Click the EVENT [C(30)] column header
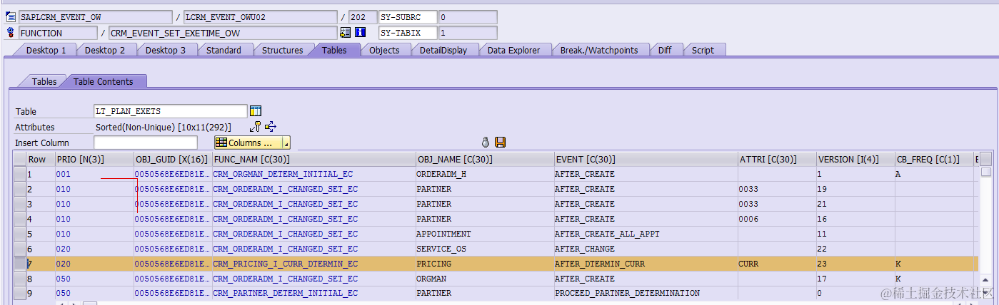 [x=646, y=160]
